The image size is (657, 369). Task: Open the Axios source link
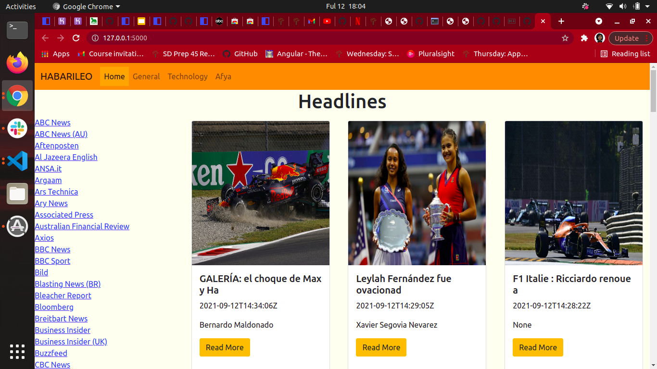point(44,238)
